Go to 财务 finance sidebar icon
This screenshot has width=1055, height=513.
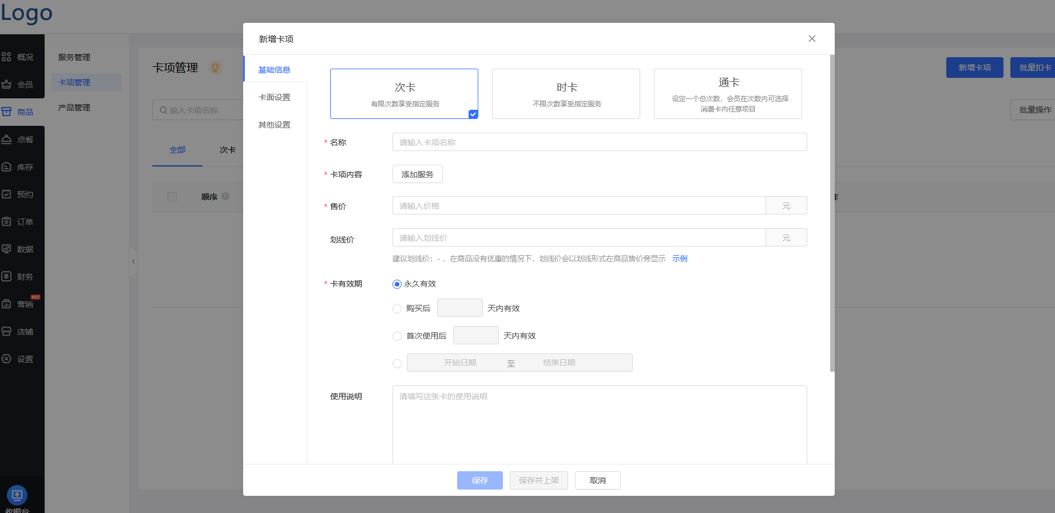(7, 277)
